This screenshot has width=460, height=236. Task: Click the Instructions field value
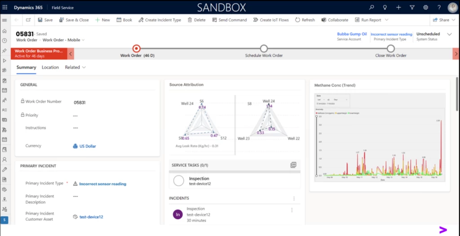point(75,128)
